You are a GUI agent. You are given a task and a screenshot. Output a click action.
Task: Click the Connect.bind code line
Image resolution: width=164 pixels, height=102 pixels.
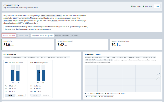pos(37,57)
